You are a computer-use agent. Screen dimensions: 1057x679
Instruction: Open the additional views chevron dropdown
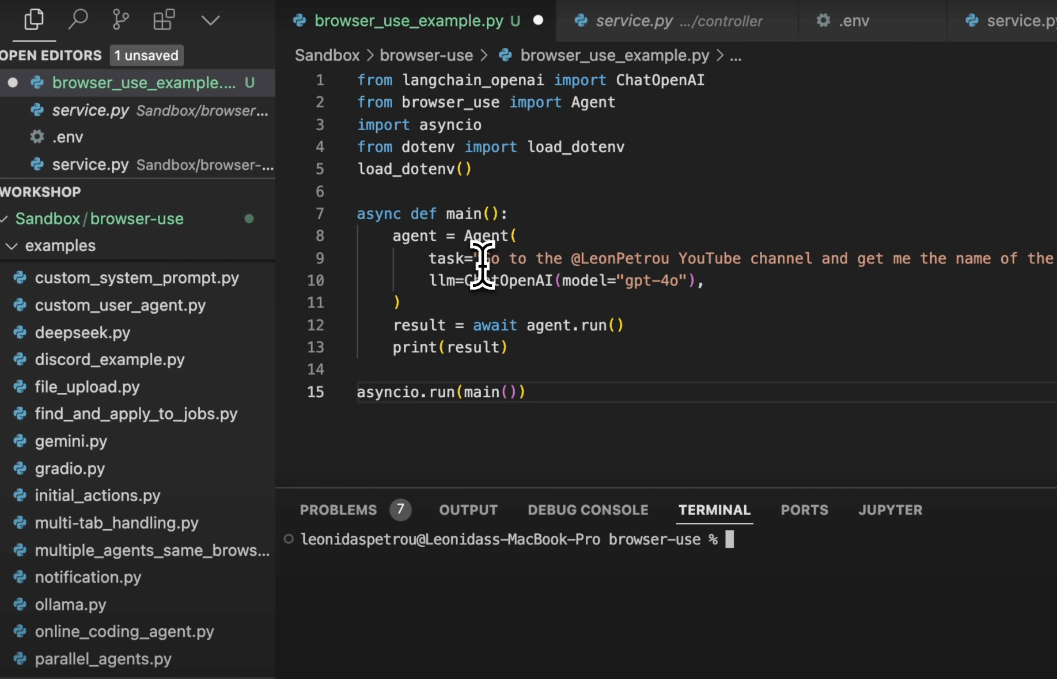coord(210,19)
